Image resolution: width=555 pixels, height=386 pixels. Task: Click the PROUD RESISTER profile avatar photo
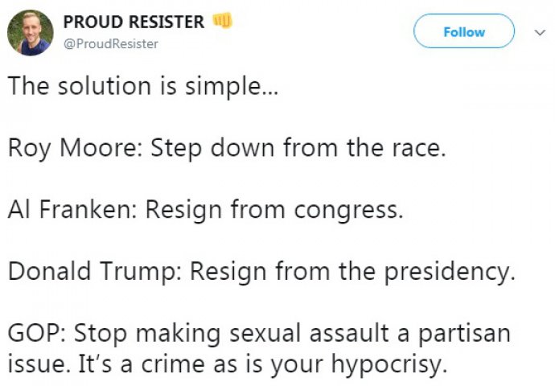(31, 32)
